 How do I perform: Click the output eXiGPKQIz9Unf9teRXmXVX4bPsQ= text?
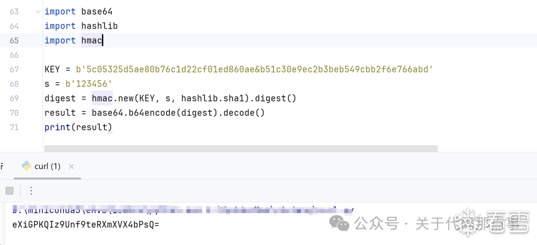coord(86,225)
